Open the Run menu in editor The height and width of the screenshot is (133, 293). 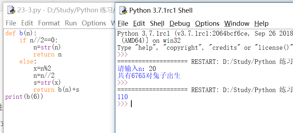point(71,23)
